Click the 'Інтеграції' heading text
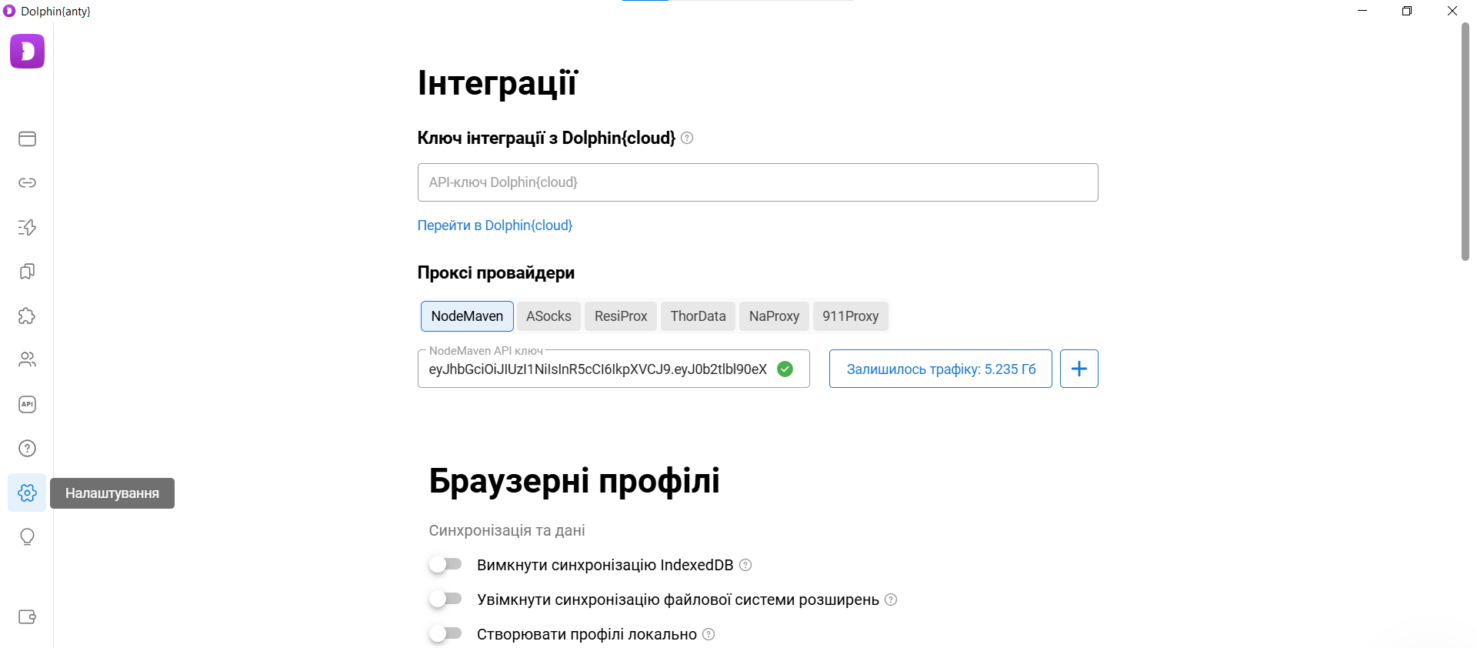1477x648 pixels. (x=497, y=83)
